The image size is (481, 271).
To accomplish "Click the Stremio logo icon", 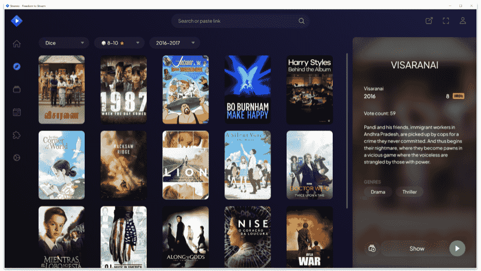I will tap(17, 21).
